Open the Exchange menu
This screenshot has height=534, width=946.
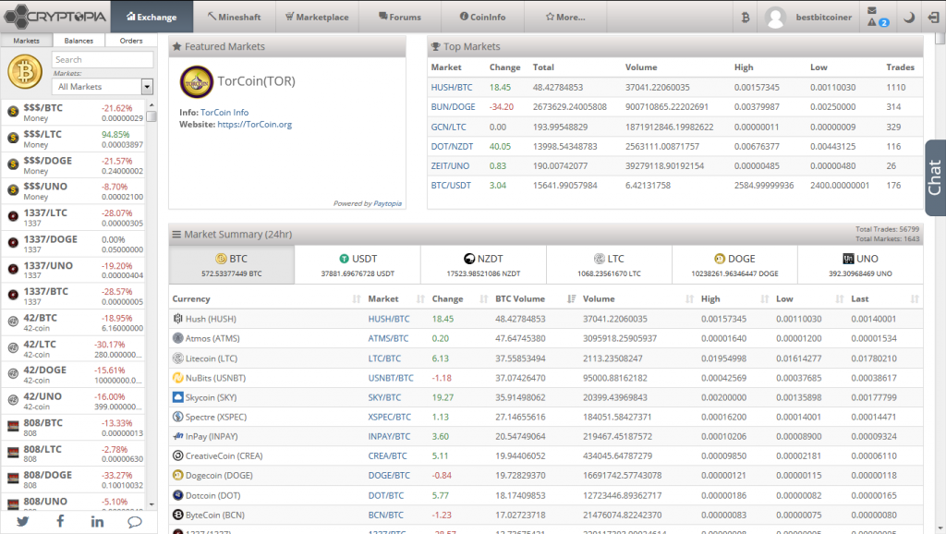(x=152, y=17)
